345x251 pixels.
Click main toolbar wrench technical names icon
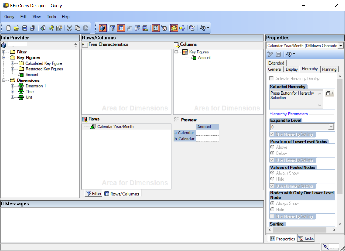pyautogui.click(x=204, y=28)
